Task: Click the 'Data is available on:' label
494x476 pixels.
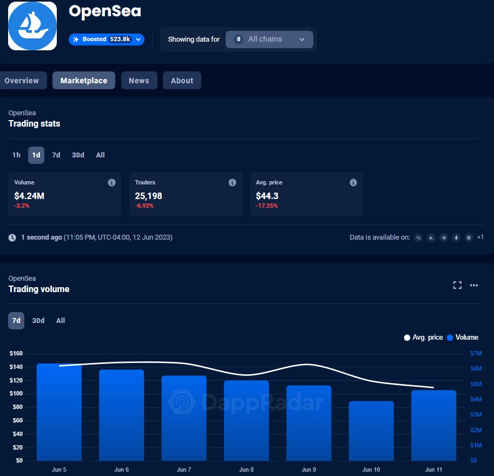Action: (x=380, y=237)
